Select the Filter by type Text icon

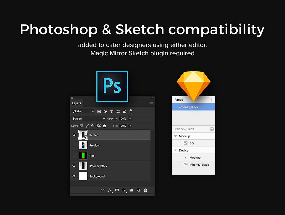(x=112, y=111)
